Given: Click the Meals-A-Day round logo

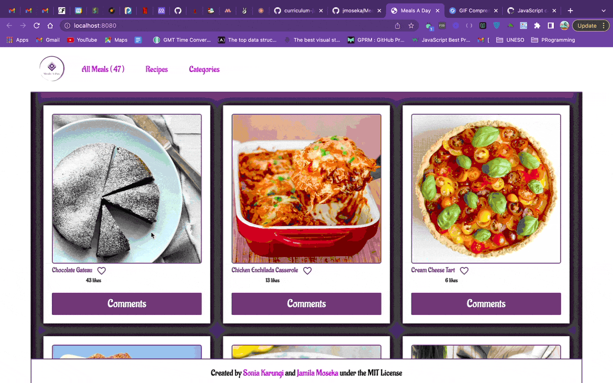Looking at the screenshot, I should 52,69.
